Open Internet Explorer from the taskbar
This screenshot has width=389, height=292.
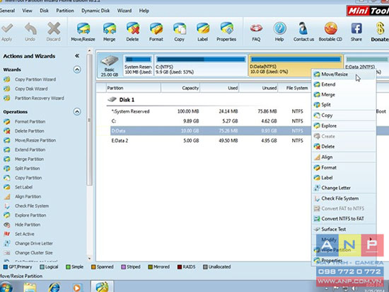[54, 287]
